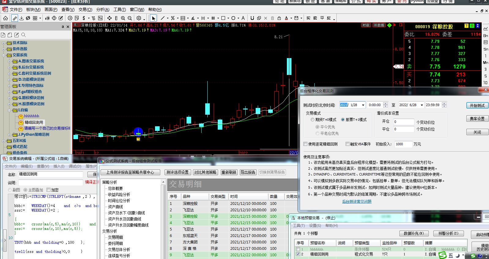Click the dollar sign toolbar icon
489x259 pixels.
coord(84,18)
